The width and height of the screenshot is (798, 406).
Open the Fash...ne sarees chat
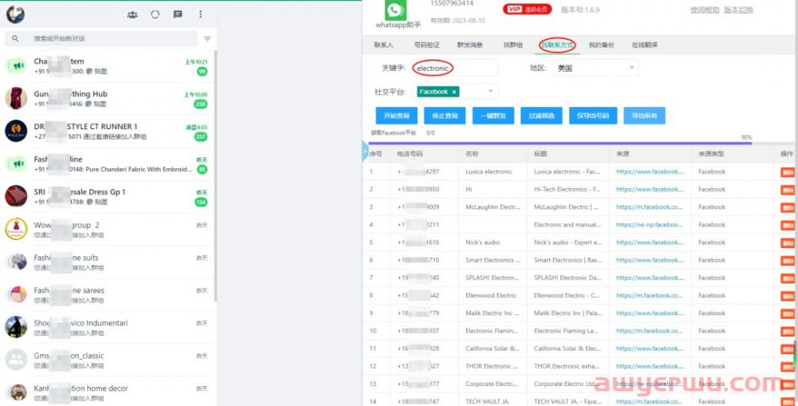108,294
